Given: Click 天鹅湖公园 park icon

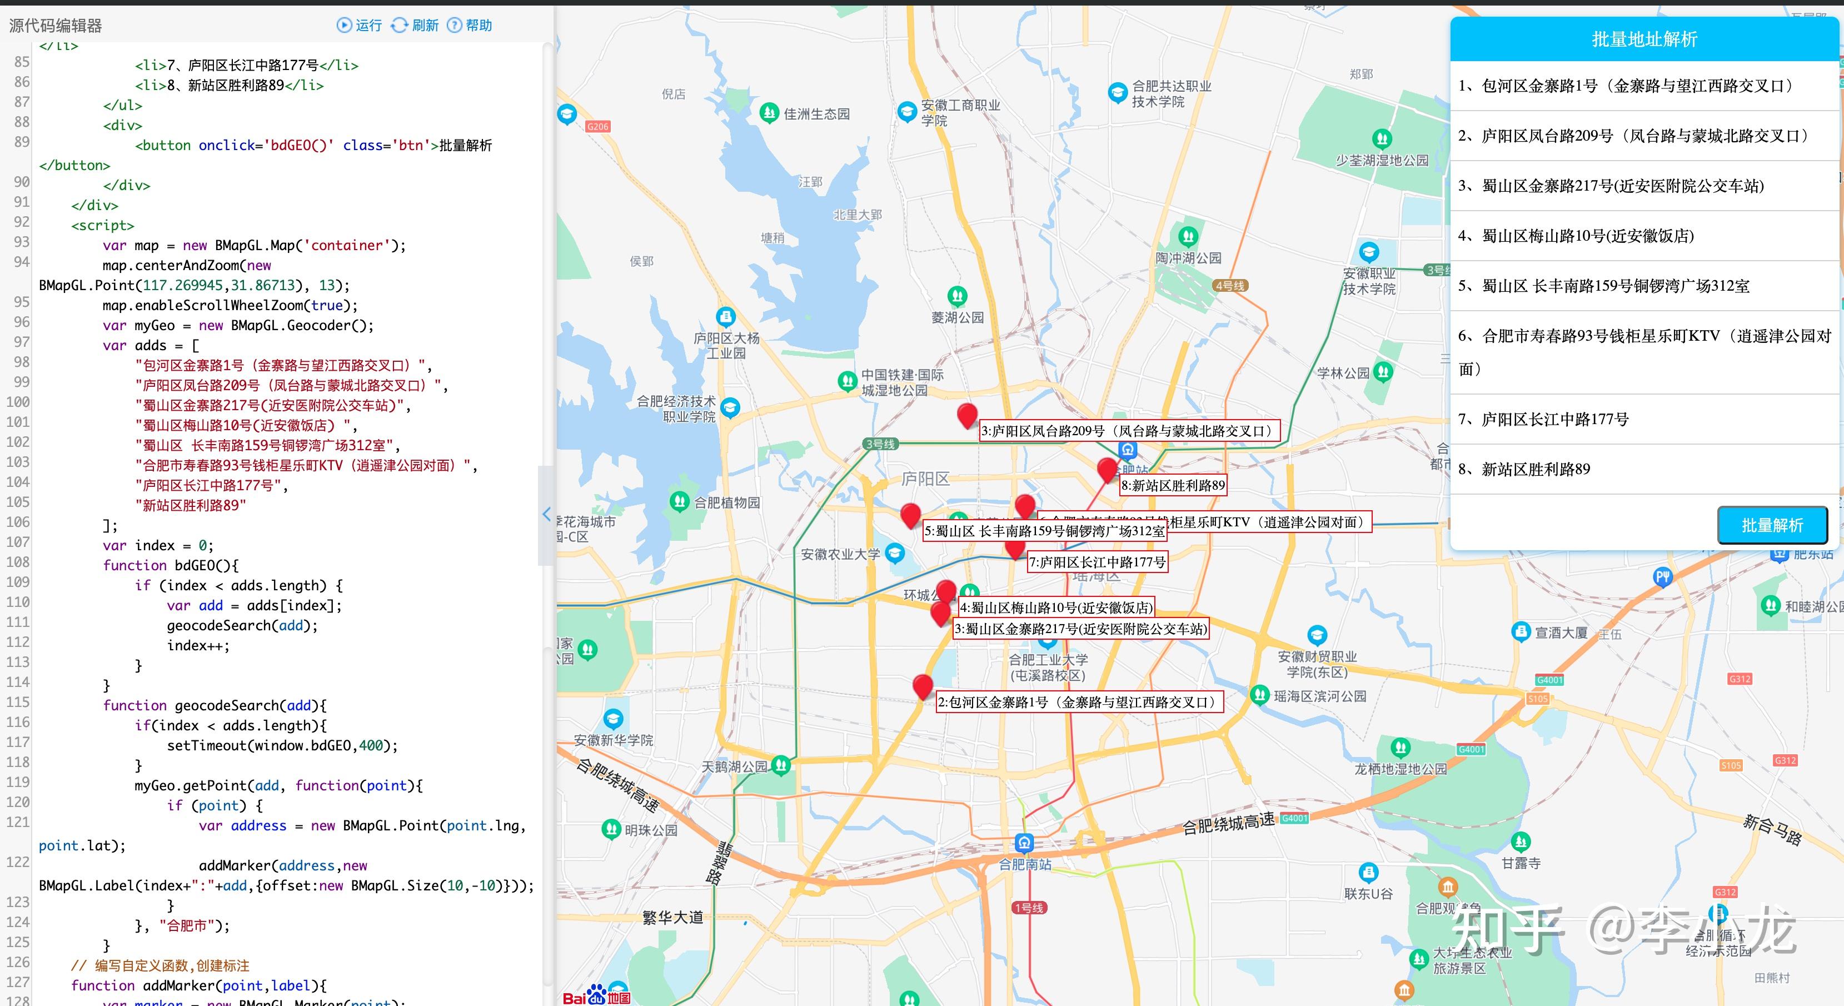Looking at the screenshot, I should [781, 765].
